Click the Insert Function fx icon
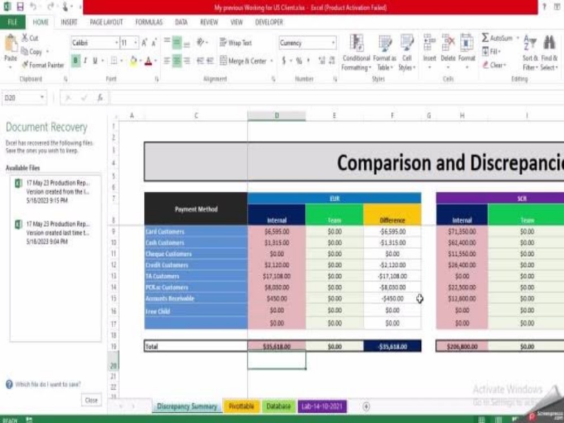 pos(100,98)
